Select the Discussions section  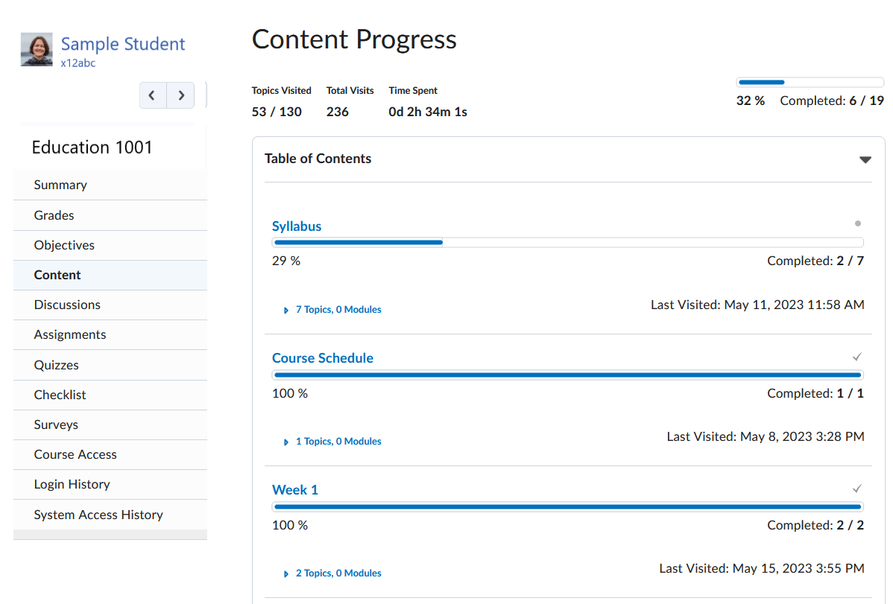click(x=67, y=305)
